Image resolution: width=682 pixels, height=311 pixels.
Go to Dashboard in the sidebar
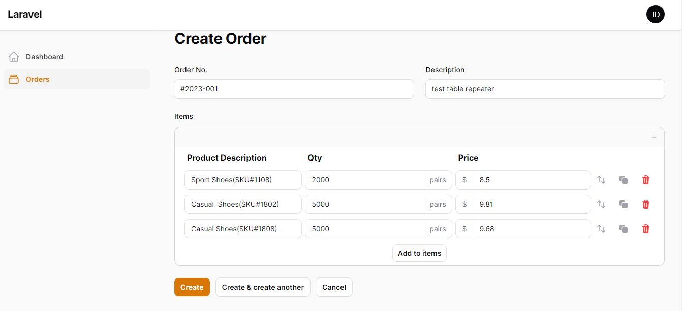pos(44,57)
